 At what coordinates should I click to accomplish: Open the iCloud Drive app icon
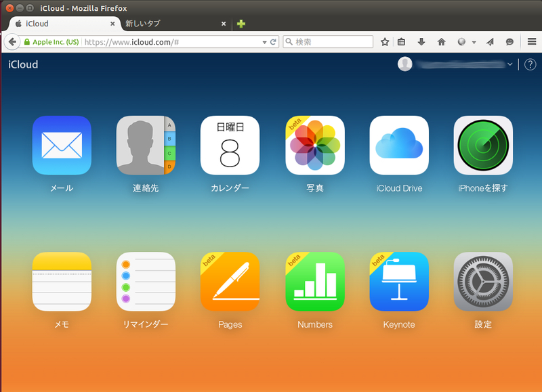click(x=399, y=146)
